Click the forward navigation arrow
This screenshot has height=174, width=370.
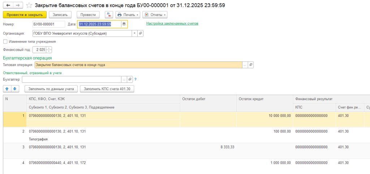(18, 5)
